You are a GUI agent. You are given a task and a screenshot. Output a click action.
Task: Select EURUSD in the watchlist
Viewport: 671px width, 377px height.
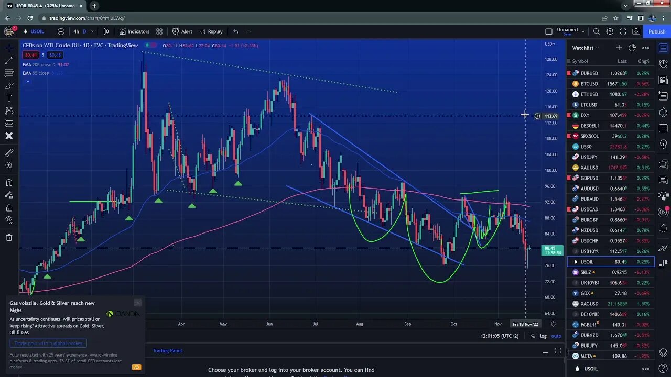tap(611, 73)
